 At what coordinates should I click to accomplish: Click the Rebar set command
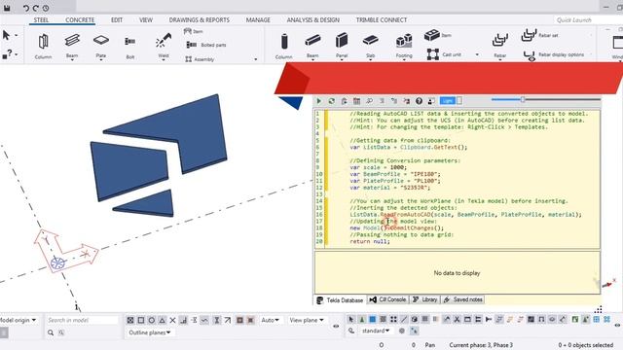539,35
